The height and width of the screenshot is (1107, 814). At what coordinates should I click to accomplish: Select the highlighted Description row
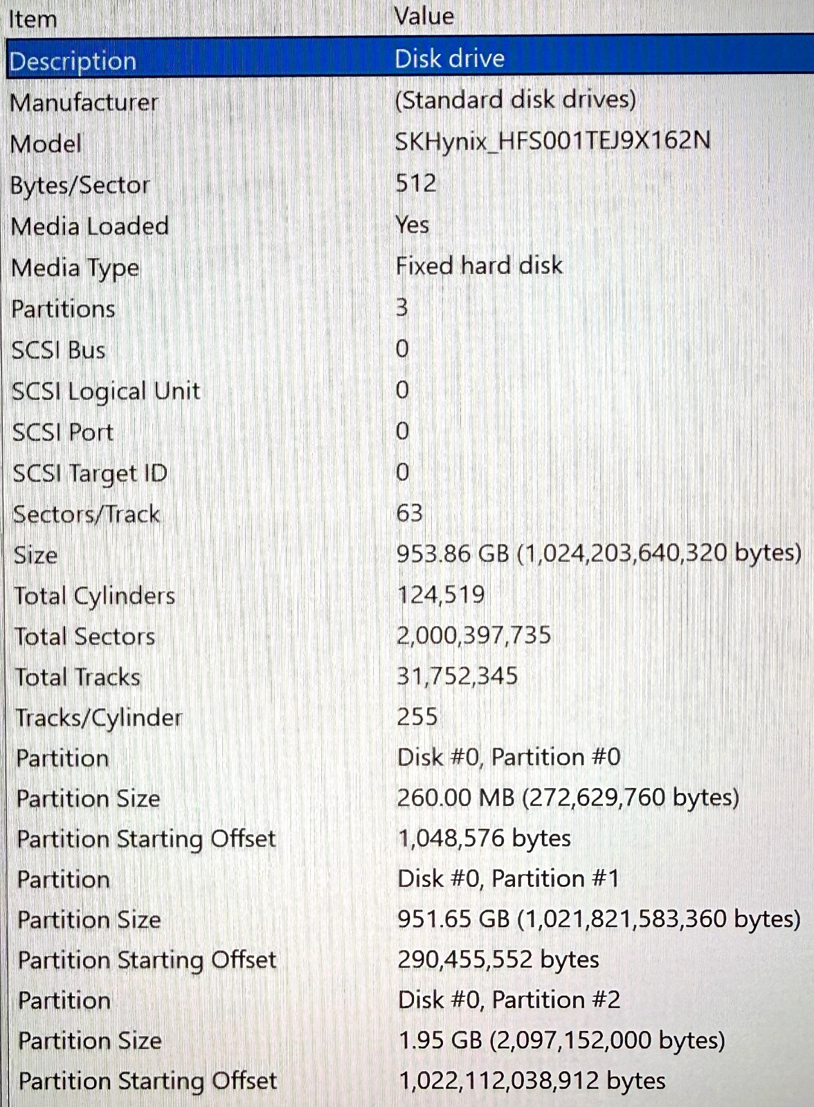[x=410, y=59]
